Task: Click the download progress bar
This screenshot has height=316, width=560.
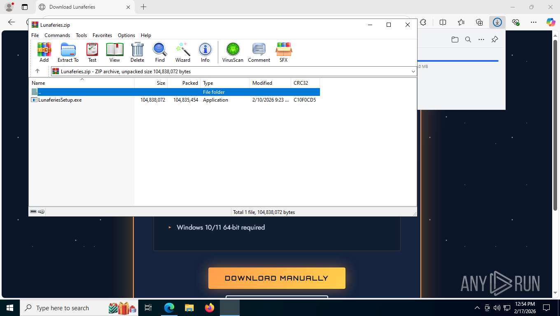Action: pyautogui.click(x=458, y=61)
